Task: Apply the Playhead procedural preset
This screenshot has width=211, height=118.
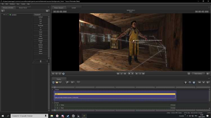Action: click(x=41, y=26)
